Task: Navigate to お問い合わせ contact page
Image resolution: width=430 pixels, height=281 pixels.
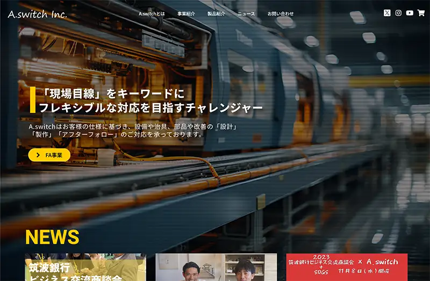Action: 281,13
